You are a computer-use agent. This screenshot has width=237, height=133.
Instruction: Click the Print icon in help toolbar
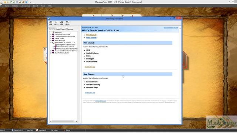[x=61, y=22]
